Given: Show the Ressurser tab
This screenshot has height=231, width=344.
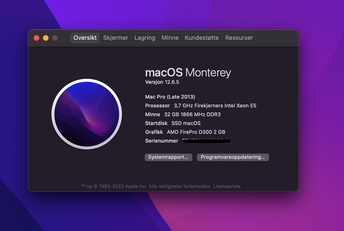Looking at the screenshot, I should [x=239, y=38].
